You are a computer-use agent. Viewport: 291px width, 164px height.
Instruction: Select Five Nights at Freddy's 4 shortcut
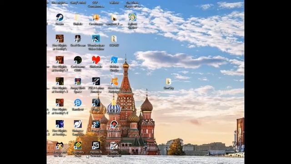point(60,102)
